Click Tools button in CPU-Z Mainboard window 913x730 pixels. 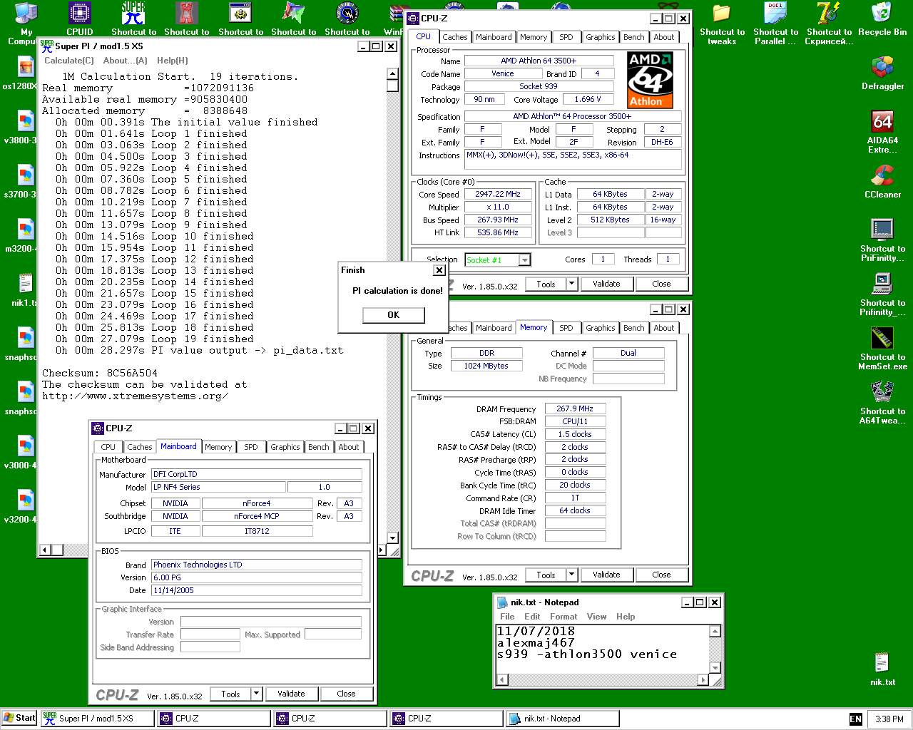[230, 694]
